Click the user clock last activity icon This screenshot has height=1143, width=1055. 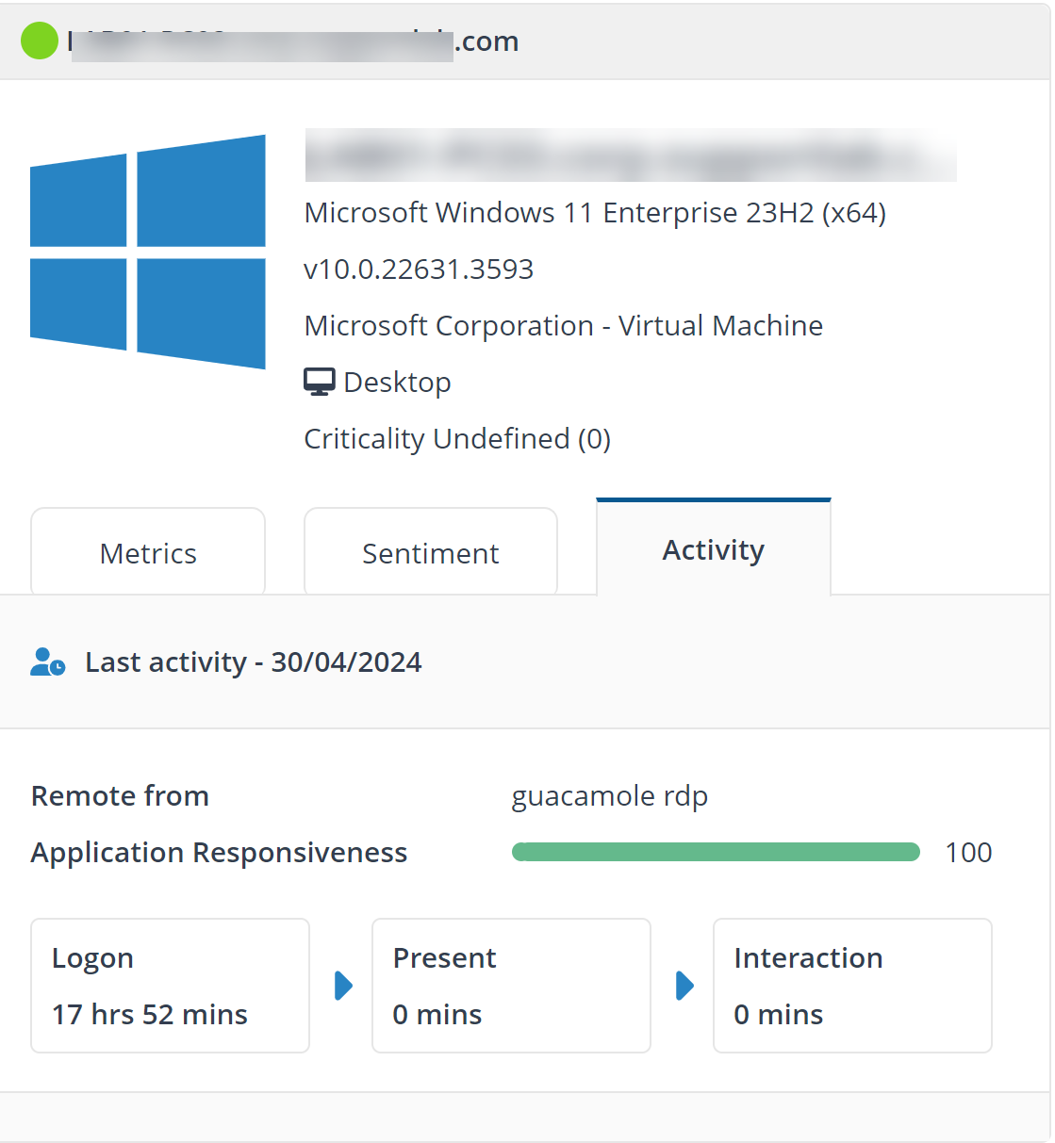click(47, 662)
